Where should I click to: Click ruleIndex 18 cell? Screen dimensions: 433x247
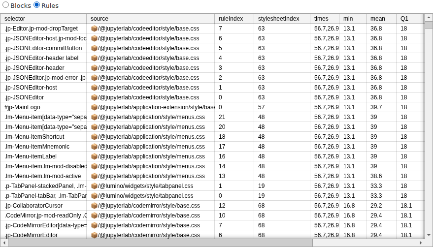pos(234,137)
